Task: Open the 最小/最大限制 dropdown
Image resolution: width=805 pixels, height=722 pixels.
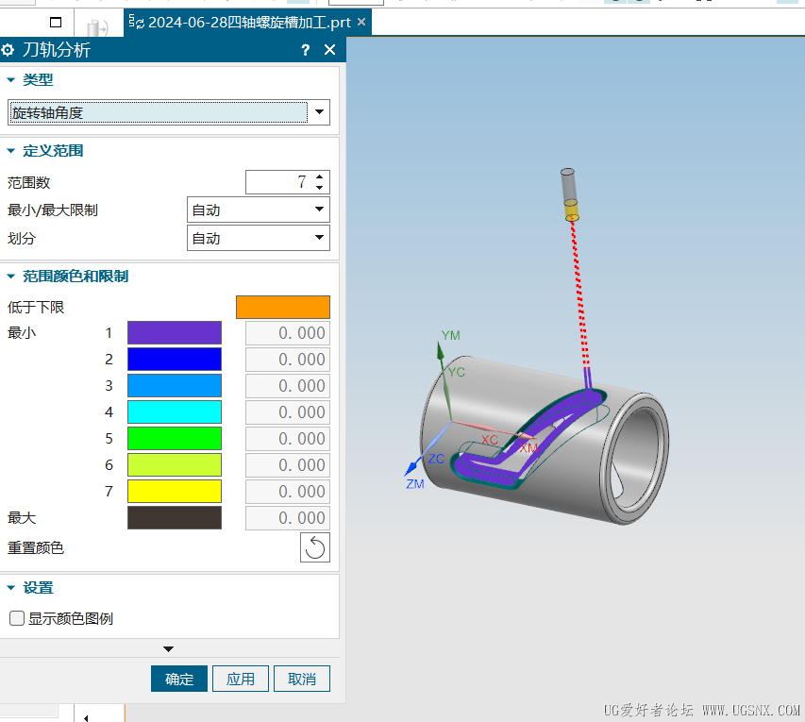Action: tap(259, 210)
